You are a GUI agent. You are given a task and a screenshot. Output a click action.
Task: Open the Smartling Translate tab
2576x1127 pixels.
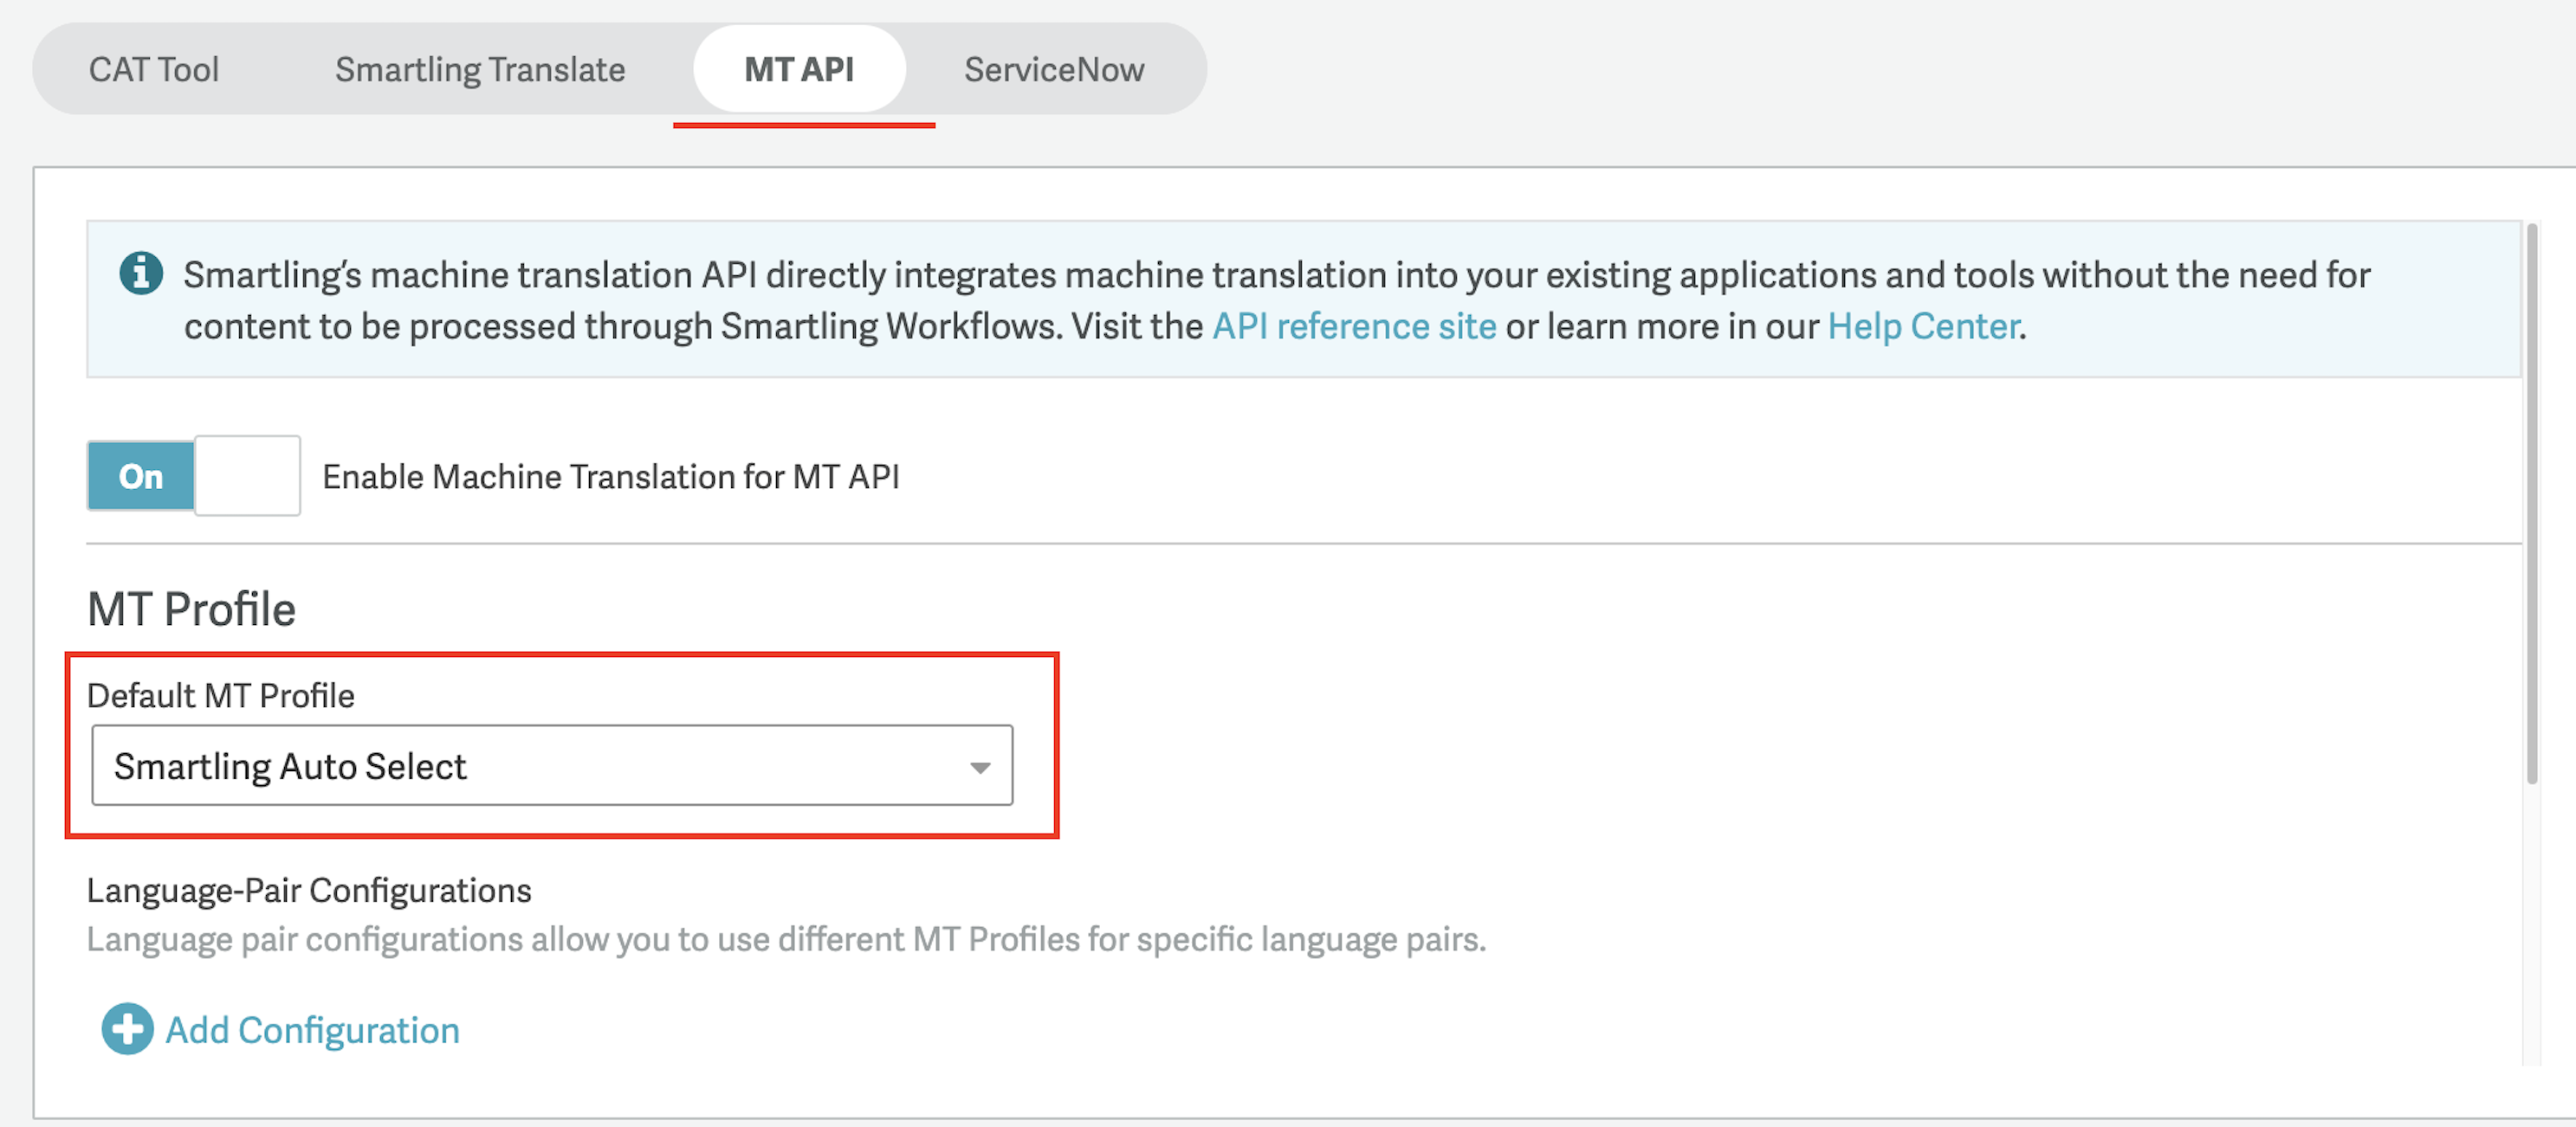coord(480,70)
